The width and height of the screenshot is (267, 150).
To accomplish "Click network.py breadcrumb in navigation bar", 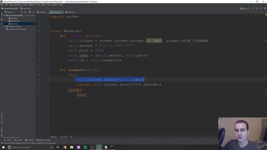I will (x=26, y=8).
